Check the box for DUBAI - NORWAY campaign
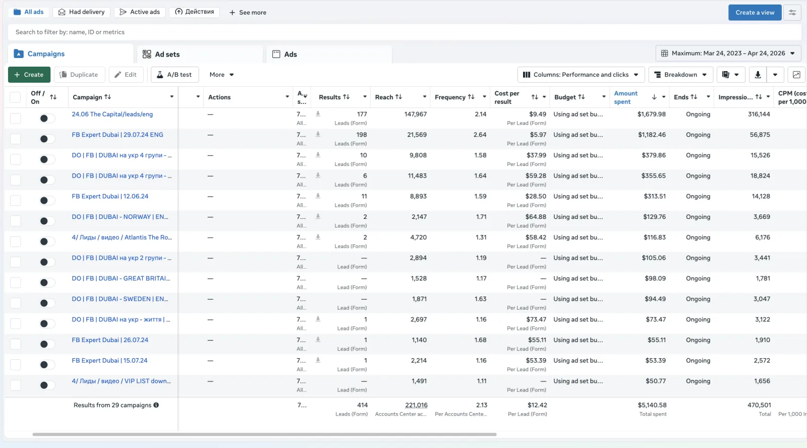The image size is (807, 448). pos(15,221)
